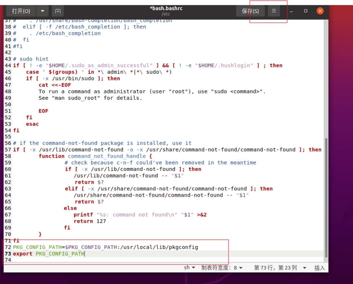The height and width of the screenshot is (284, 353).
Task: Minimize the gedit window
Action: point(292,11)
